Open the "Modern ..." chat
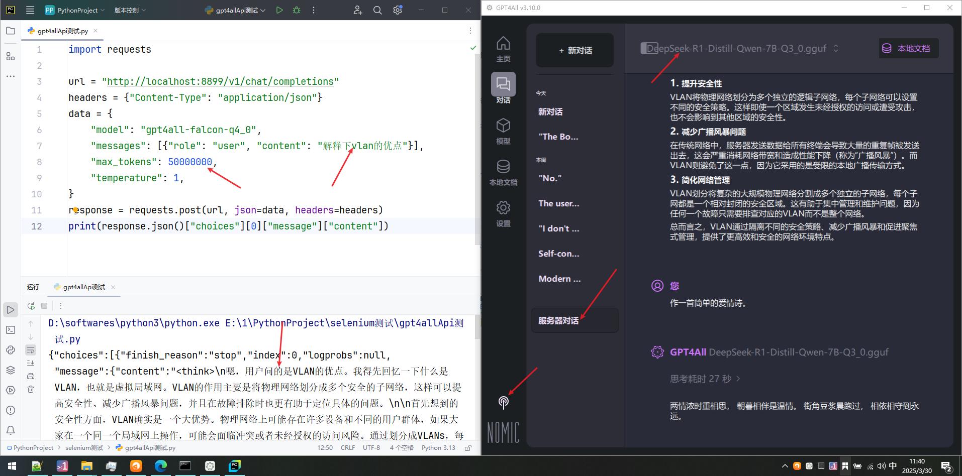Screen dimensions: 962x476 tap(575, 279)
